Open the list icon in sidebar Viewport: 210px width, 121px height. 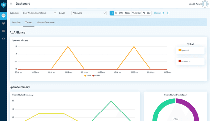[x=4, y=31]
